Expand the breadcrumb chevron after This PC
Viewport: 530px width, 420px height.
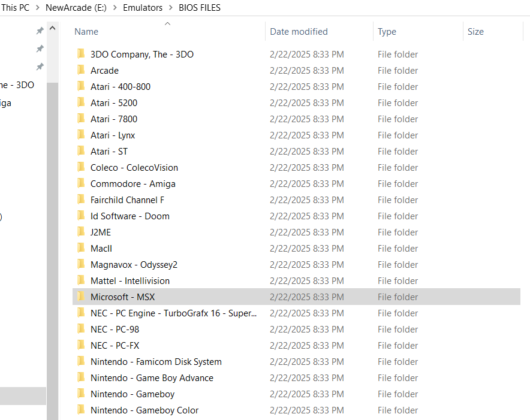(38, 8)
